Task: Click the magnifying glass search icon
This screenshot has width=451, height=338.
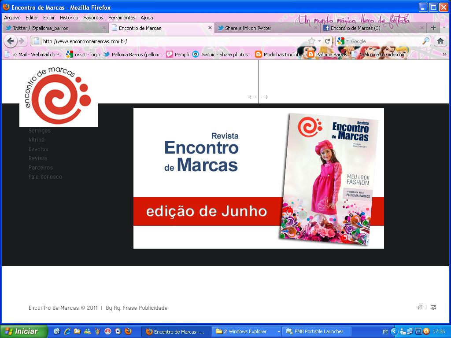Action: point(426,41)
